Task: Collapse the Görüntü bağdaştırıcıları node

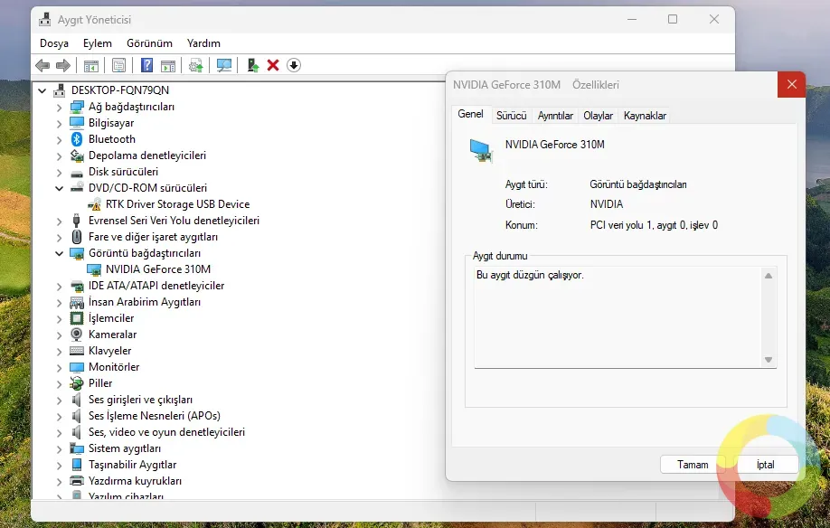Action: point(59,253)
